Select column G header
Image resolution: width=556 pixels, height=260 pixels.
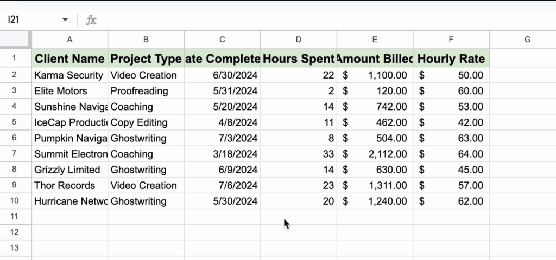tap(527, 39)
